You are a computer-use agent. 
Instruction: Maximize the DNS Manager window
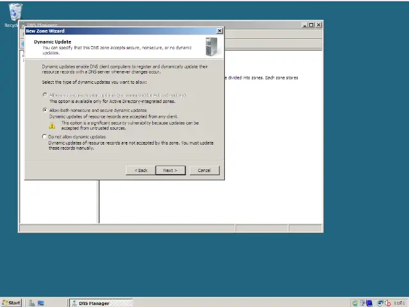point(311,25)
